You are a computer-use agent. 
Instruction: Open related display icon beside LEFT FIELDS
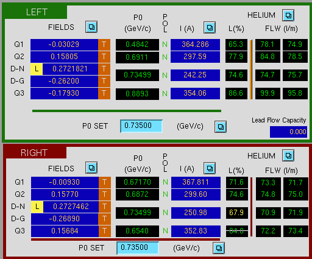(x=91, y=27)
